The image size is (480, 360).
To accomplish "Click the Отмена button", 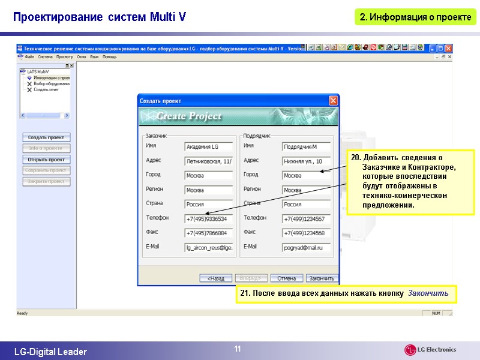I will (287, 278).
